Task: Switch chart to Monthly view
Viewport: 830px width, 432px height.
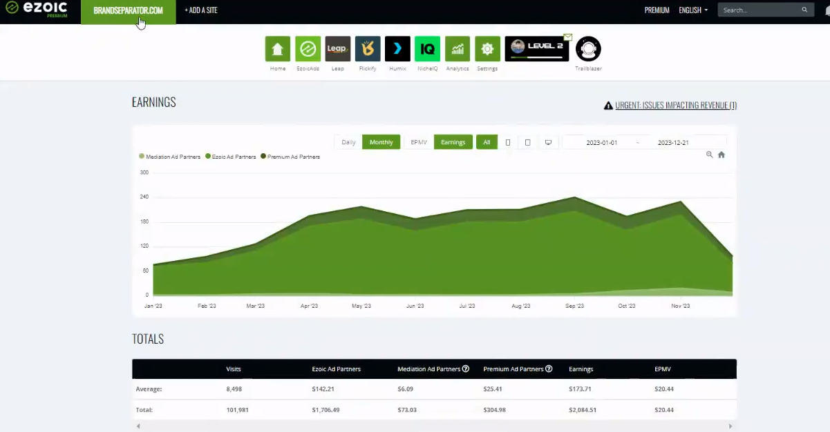Action: (x=381, y=142)
